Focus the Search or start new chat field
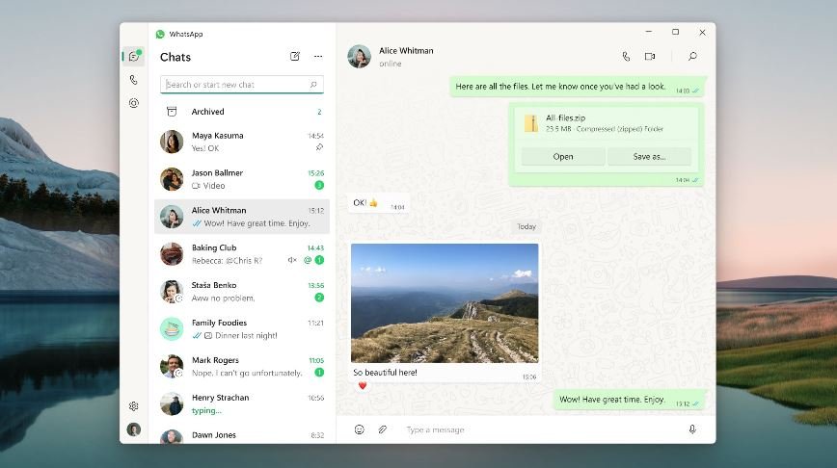The image size is (837, 468). tap(242, 84)
